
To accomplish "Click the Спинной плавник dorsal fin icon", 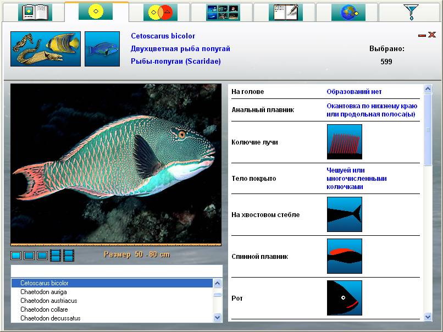I will [x=345, y=256].
